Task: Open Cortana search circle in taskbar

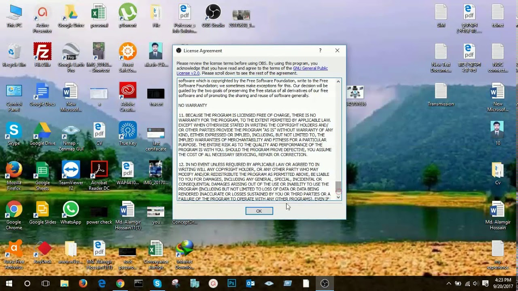Action: pos(27,283)
